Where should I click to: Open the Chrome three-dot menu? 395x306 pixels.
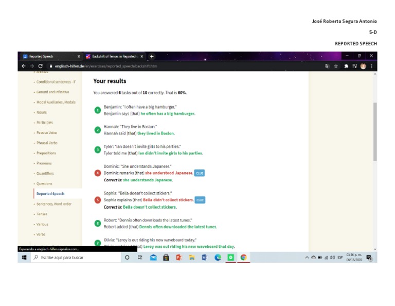click(x=371, y=66)
